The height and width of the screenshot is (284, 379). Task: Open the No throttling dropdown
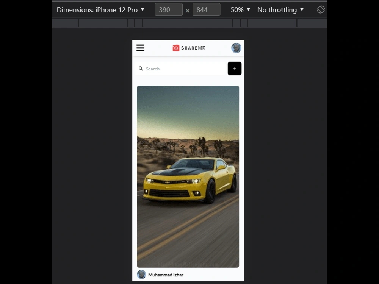(280, 10)
